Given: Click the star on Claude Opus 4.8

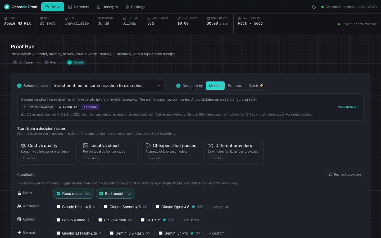Looking at the screenshot, I should click(193, 207).
